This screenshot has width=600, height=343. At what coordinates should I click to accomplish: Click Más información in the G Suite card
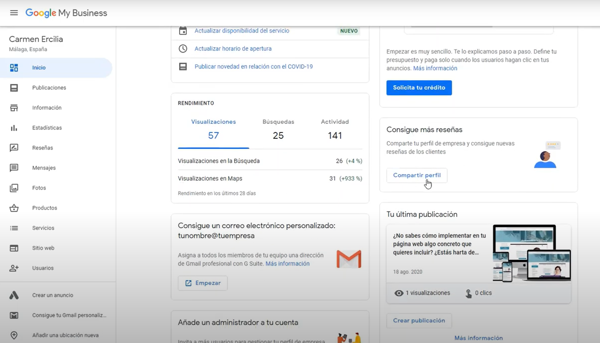click(x=287, y=264)
